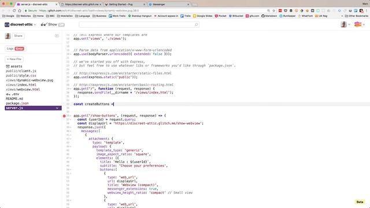Collapse fold arrow on buttons line
The image size is (370, 208).
[71, 169]
